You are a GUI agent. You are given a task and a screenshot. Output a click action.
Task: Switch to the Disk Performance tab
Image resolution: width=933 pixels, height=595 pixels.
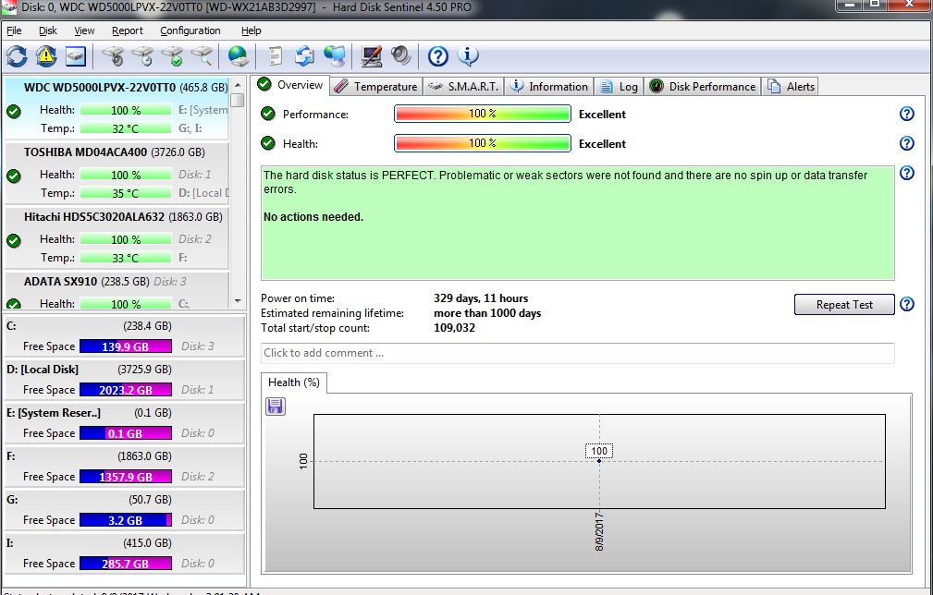tap(703, 87)
